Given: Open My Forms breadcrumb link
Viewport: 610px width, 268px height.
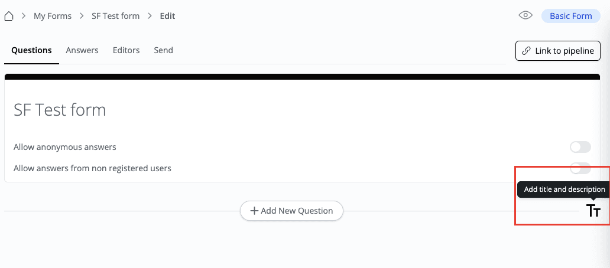Looking at the screenshot, I should [x=53, y=16].
